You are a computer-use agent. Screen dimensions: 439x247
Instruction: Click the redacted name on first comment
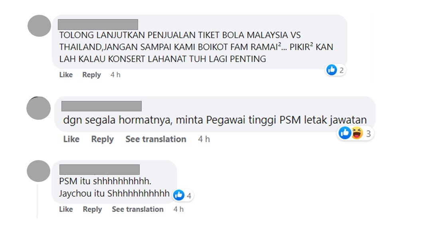click(98, 24)
